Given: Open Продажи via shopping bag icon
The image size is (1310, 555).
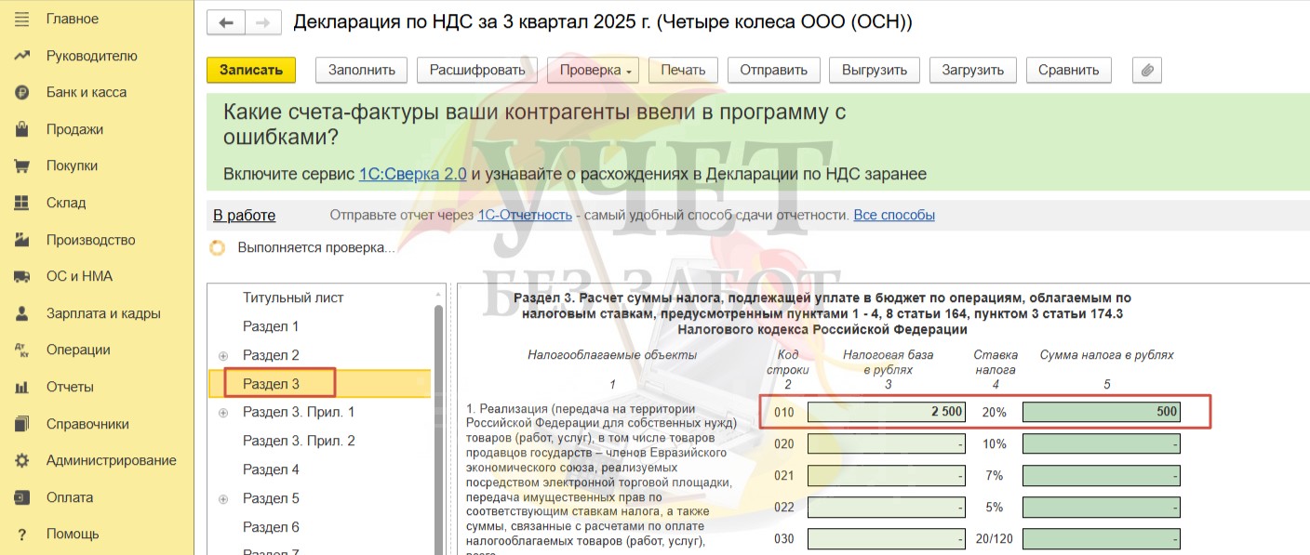Looking at the screenshot, I should pos(22,129).
